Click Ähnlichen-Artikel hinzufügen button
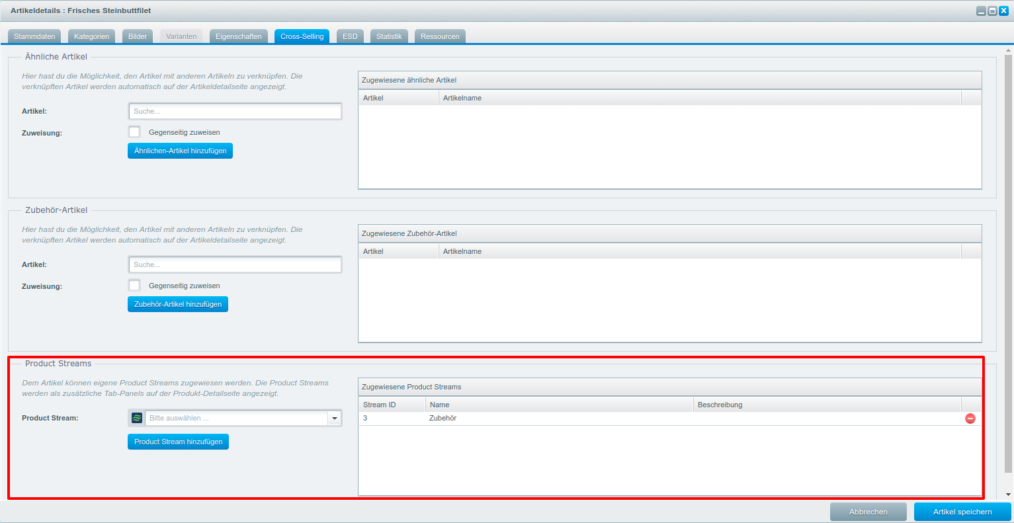Image resolution: width=1014 pixels, height=523 pixels. pos(180,151)
